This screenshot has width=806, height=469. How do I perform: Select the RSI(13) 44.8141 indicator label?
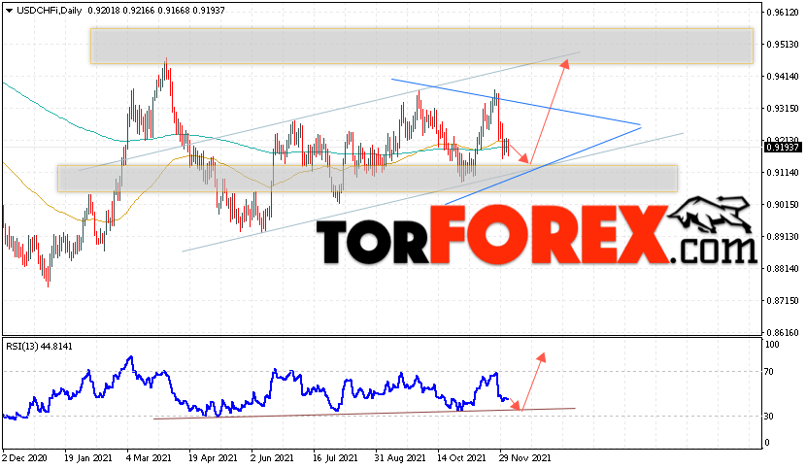tap(40, 347)
